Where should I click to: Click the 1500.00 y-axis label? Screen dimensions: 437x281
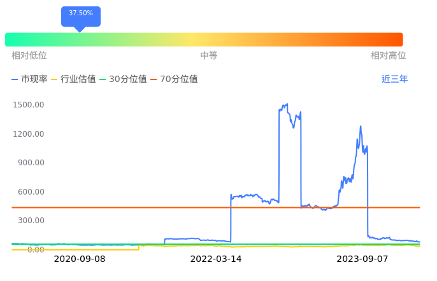coord(28,105)
